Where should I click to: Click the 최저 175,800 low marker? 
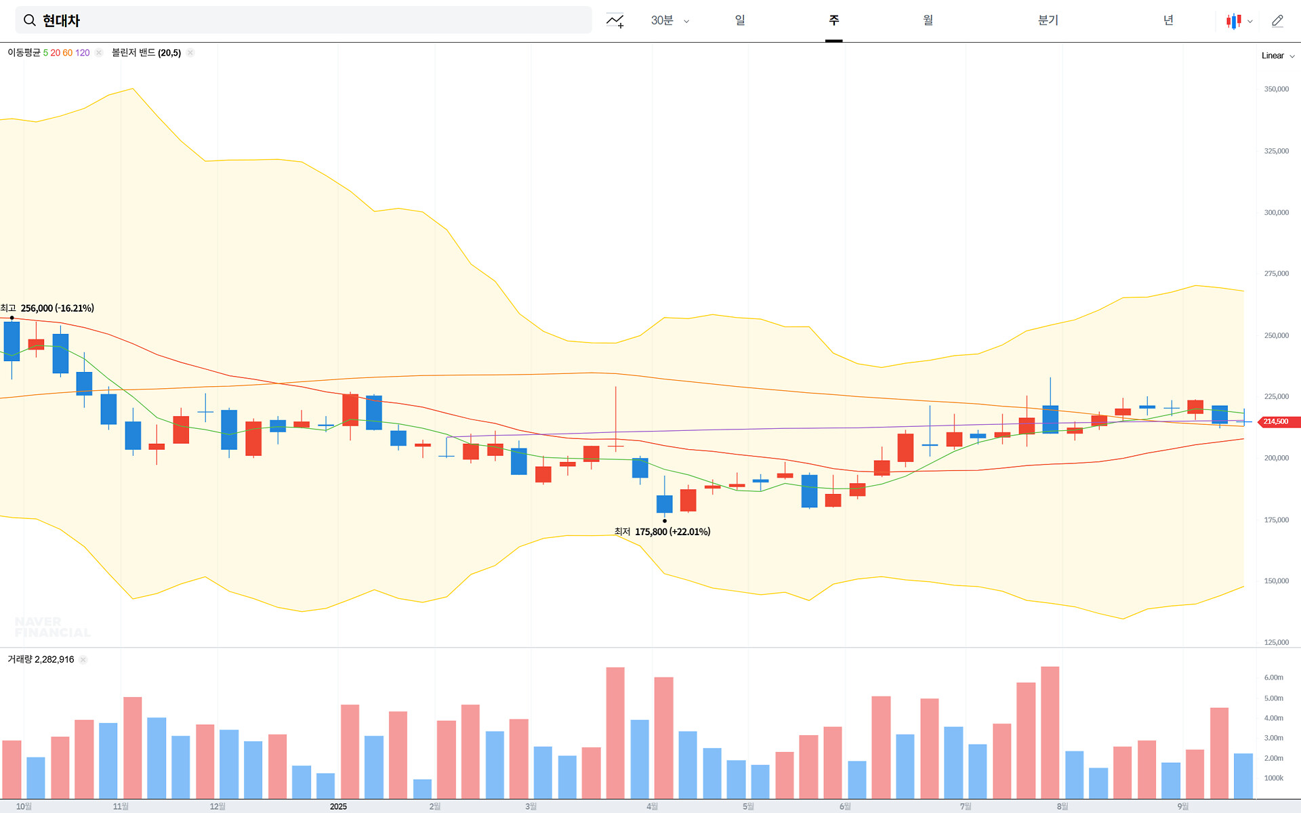pyautogui.click(x=662, y=532)
